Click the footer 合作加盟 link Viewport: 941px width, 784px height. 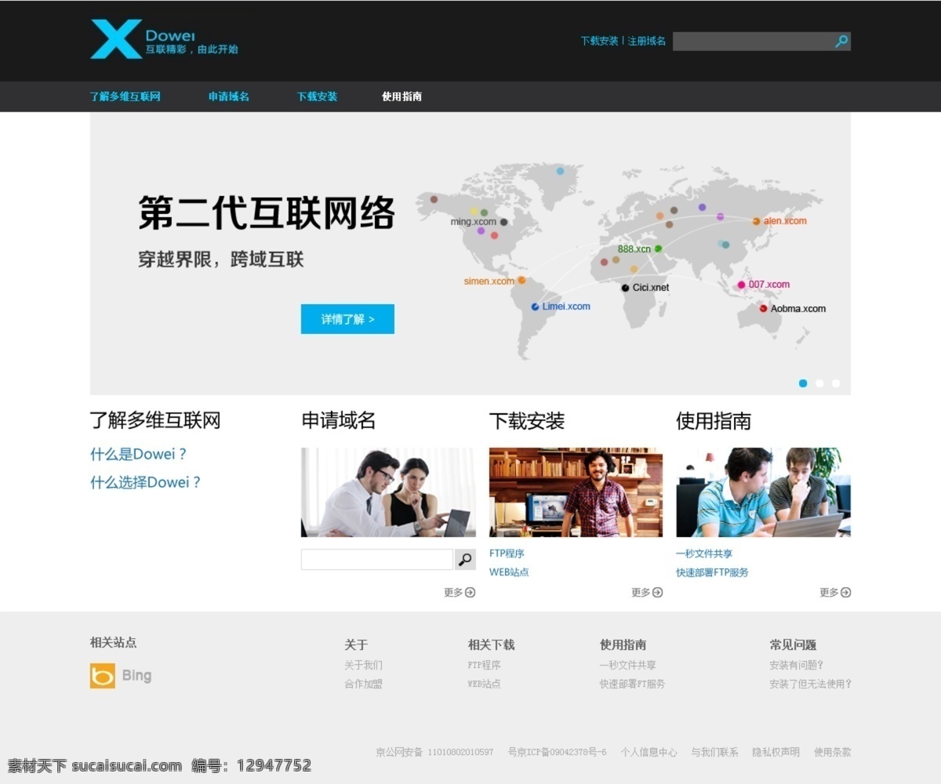(364, 684)
